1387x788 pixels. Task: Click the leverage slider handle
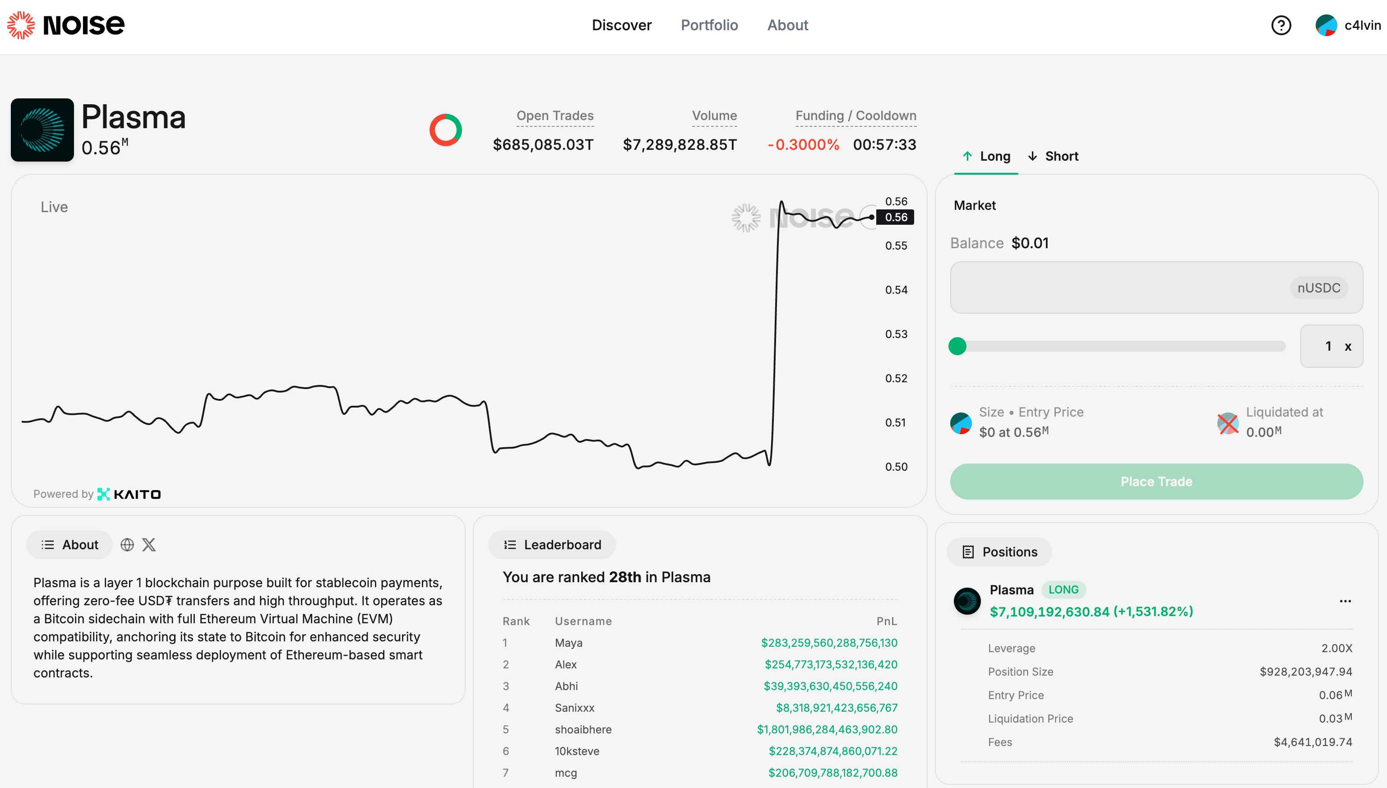point(957,346)
